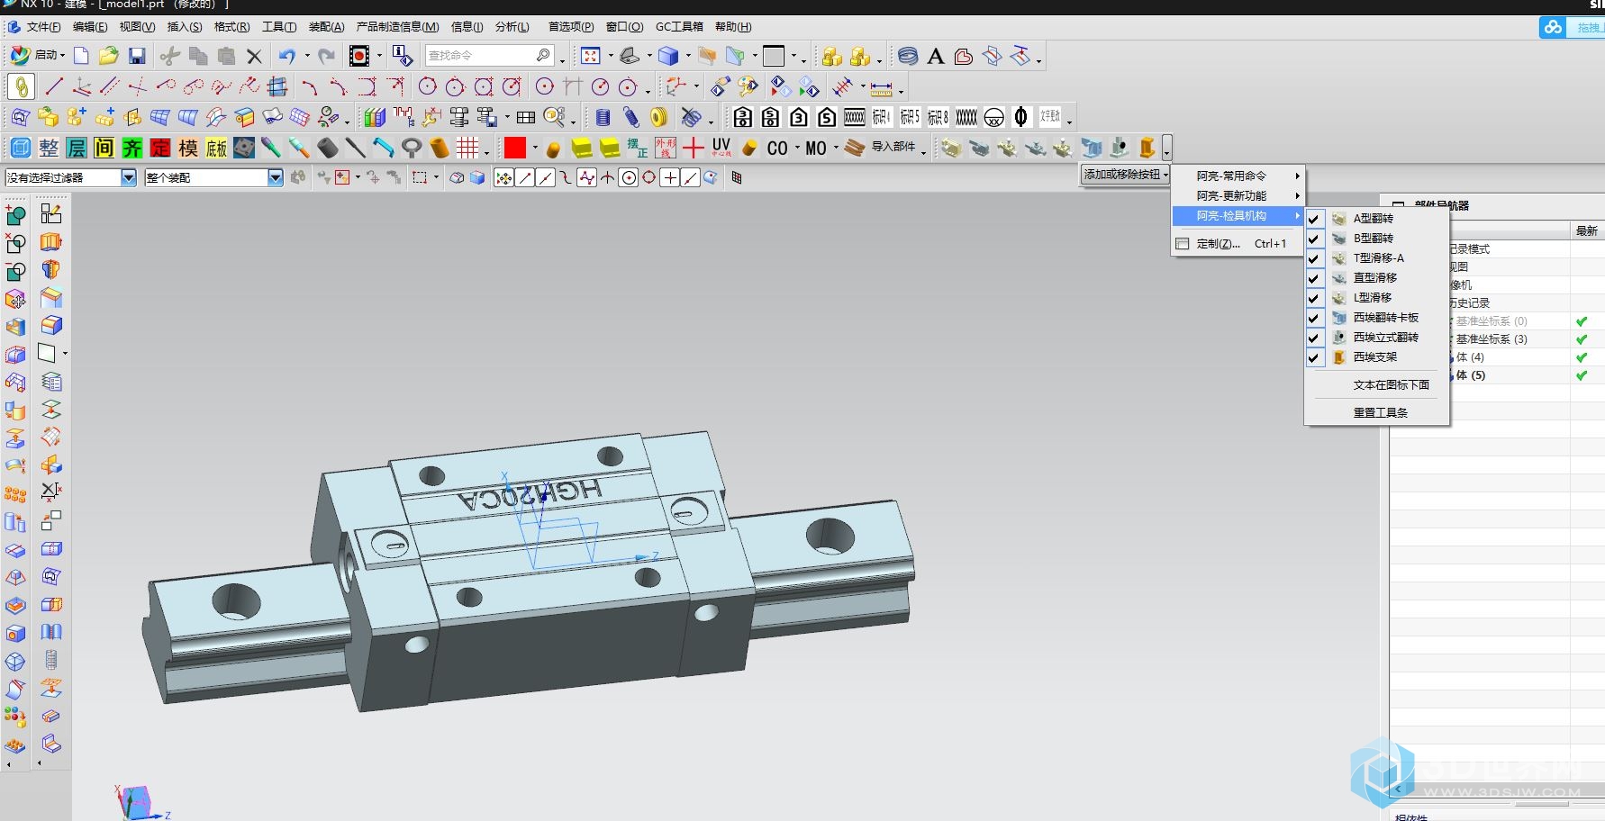The height and width of the screenshot is (821, 1605).
Task: Save the part with the disk icon
Action: coord(137,56)
